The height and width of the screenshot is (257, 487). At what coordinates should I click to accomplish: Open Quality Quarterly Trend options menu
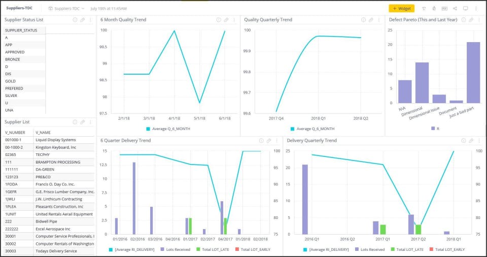(379, 20)
